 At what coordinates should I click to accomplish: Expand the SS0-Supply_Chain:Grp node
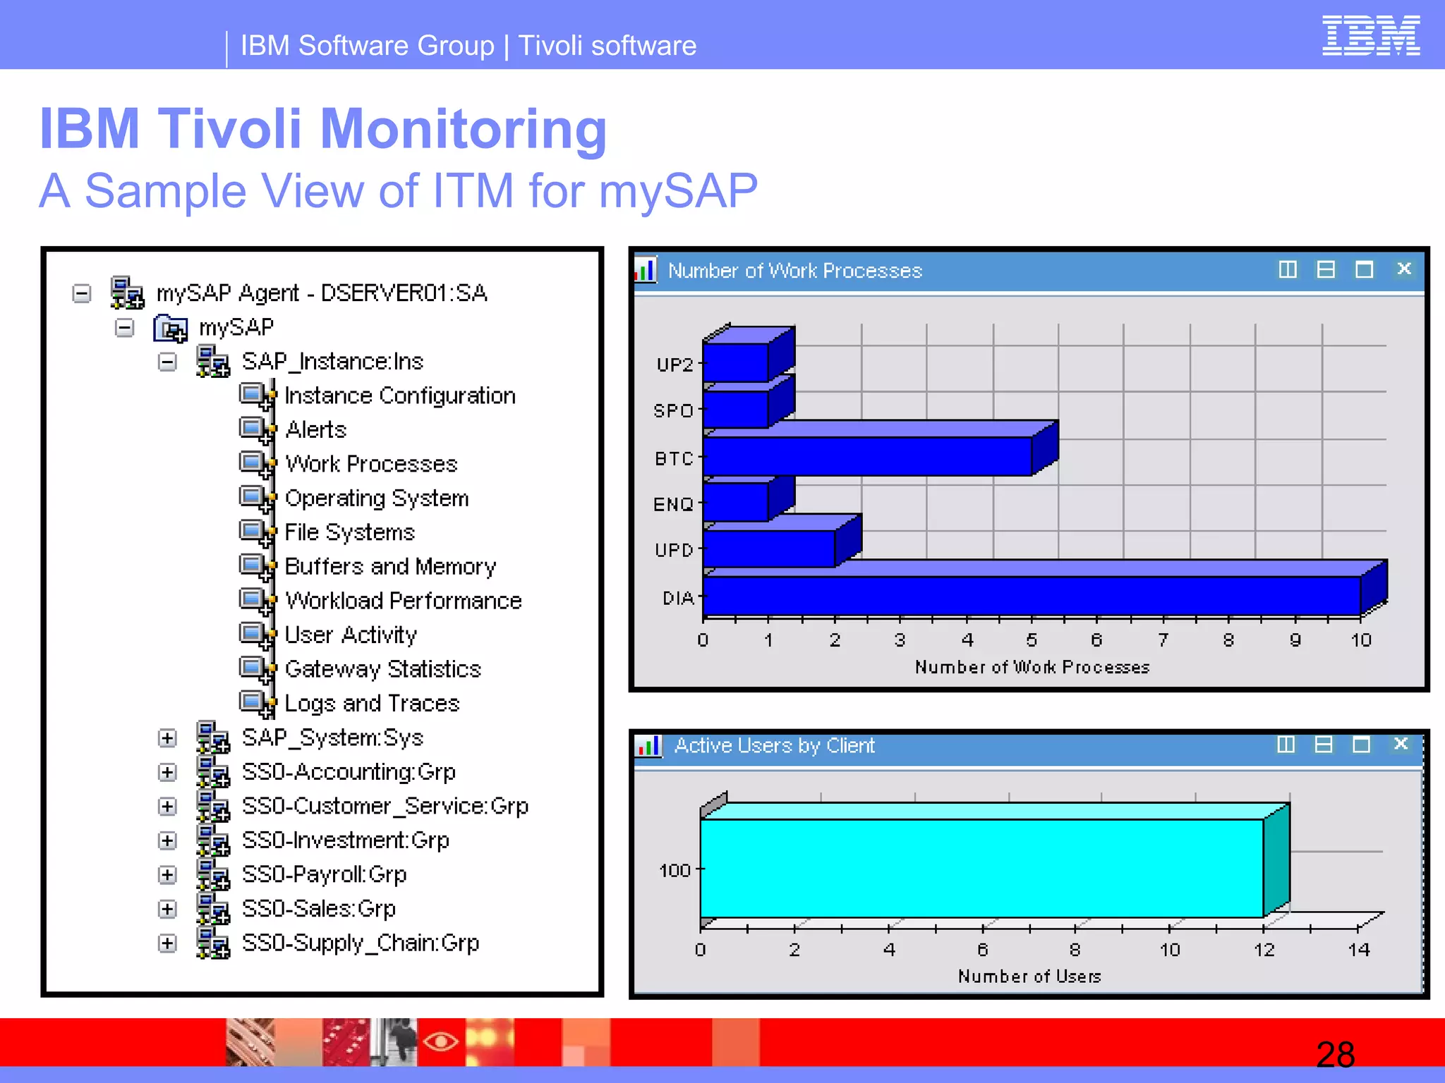[167, 943]
